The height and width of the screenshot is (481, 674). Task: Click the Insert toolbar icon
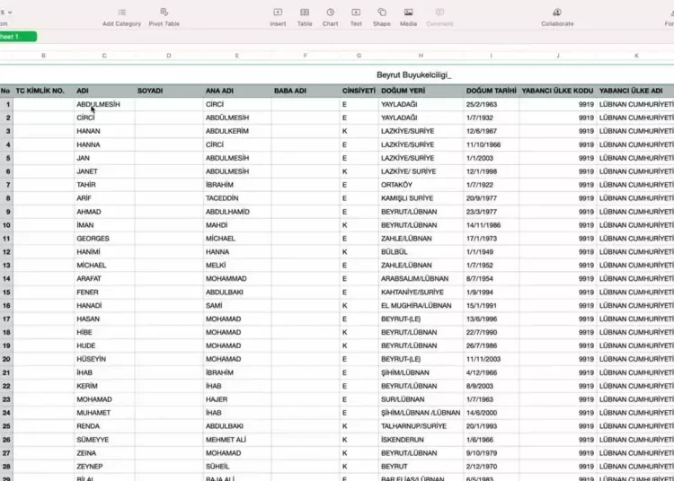[x=278, y=17]
